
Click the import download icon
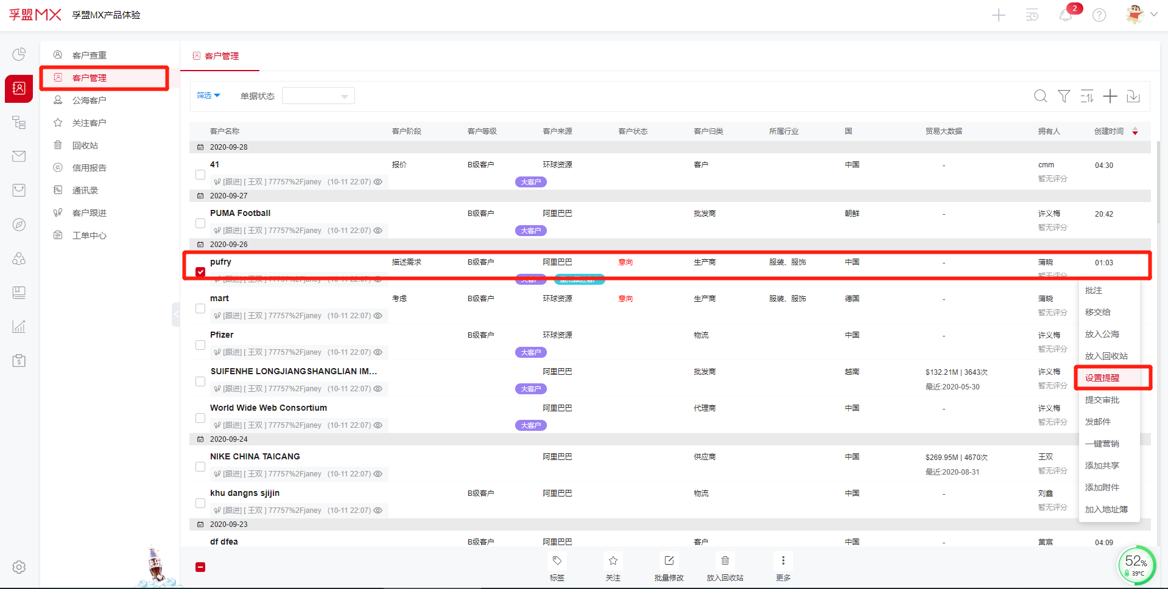1133,96
